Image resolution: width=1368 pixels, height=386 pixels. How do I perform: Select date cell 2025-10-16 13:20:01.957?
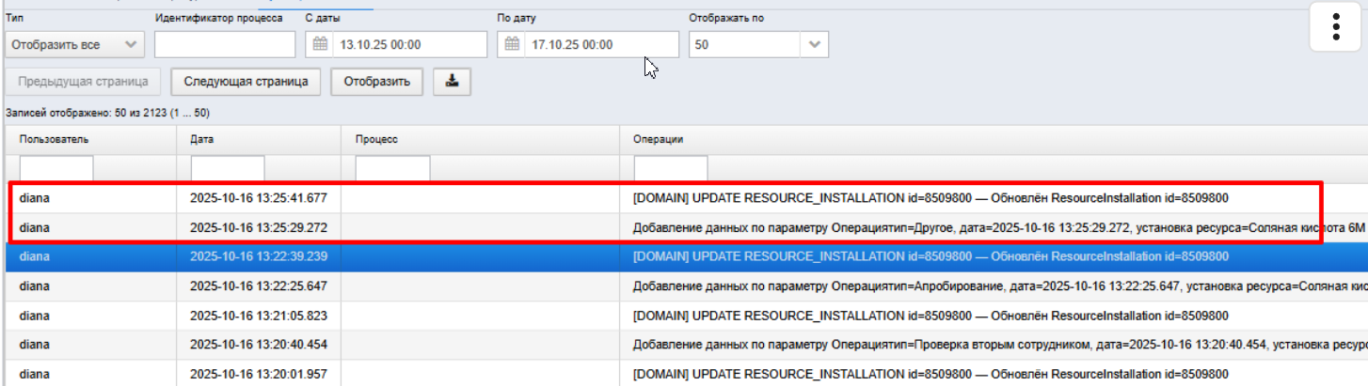click(259, 374)
